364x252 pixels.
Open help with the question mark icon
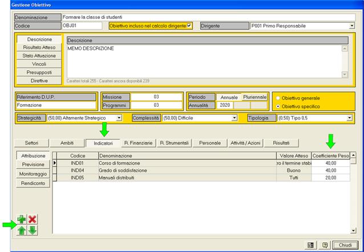pyautogui.click(x=323, y=245)
